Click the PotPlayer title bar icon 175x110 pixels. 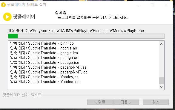pos(3,5)
